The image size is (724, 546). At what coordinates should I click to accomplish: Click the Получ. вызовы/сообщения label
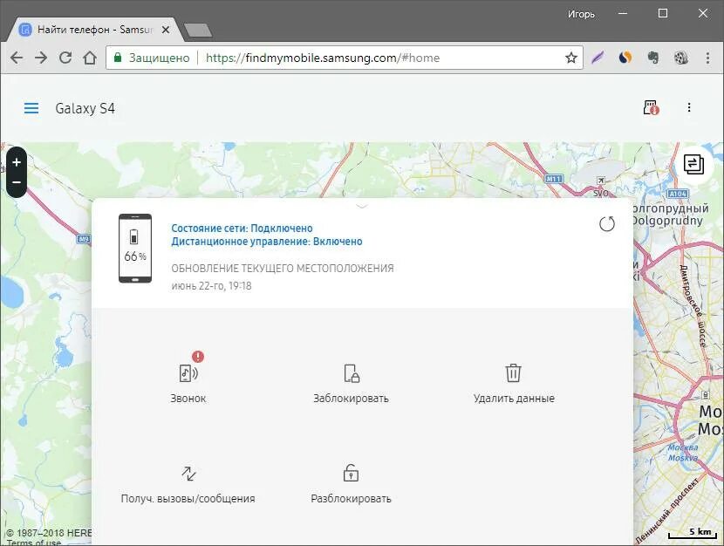(x=188, y=498)
